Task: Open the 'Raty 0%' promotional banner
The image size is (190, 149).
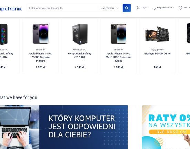Action: (x=166, y=127)
